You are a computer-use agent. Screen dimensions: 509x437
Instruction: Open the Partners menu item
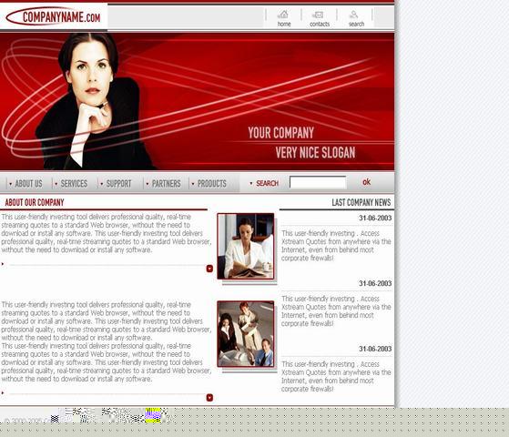coord(167,184)
